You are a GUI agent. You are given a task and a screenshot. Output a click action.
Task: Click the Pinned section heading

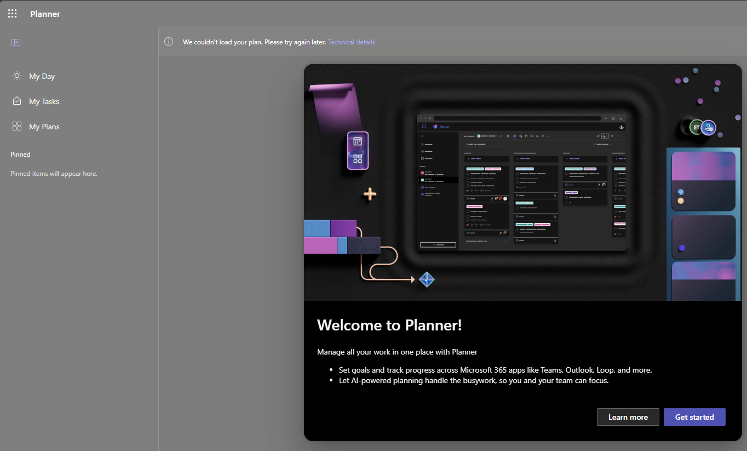click(x=20, y=155)
